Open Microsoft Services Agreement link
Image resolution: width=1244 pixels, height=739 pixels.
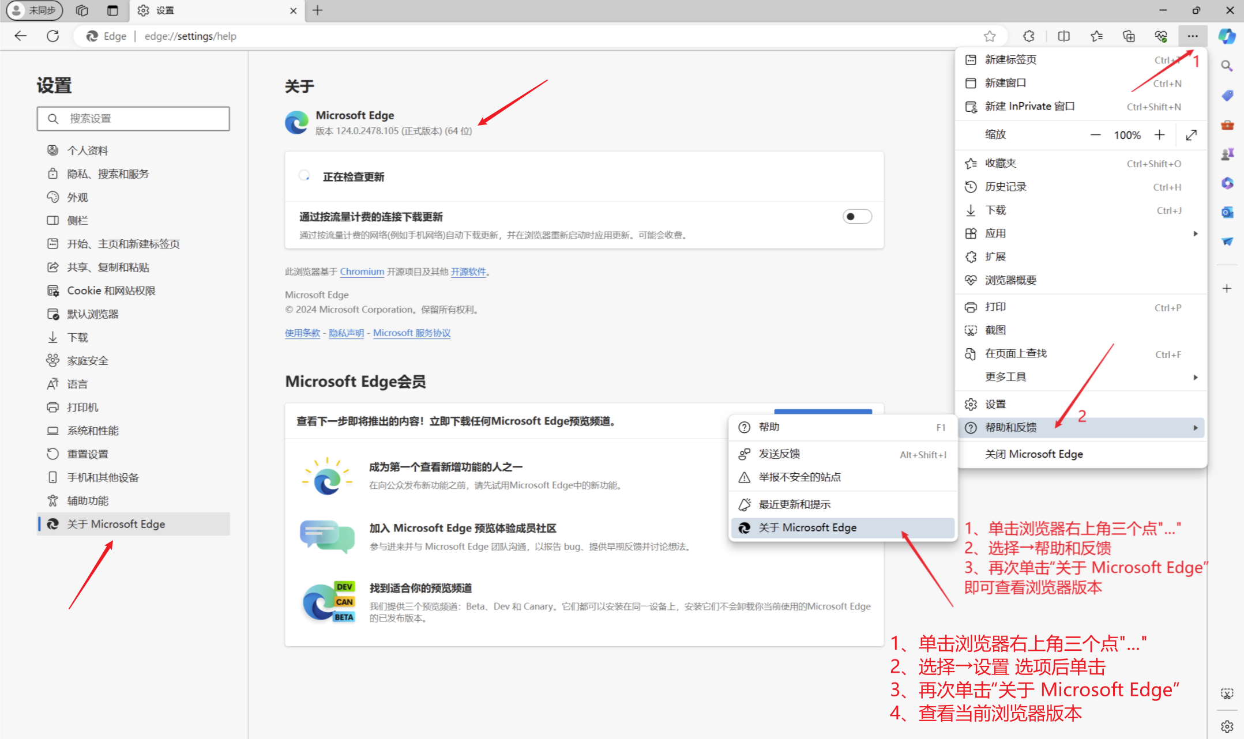[412, 333]
